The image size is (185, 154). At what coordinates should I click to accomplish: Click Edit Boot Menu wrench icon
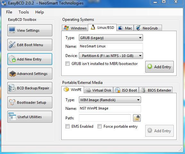[12, 45]
